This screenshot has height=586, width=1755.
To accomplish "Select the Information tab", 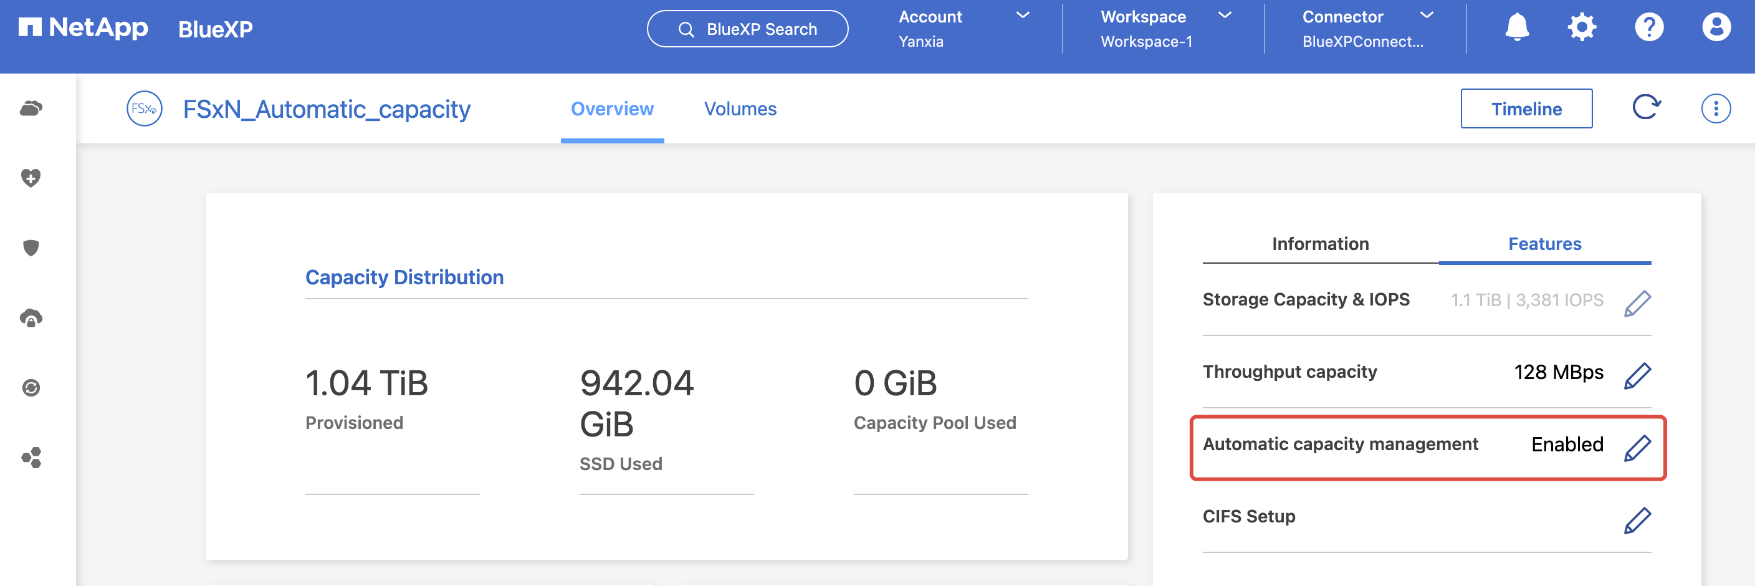I will coord(1321,244).
